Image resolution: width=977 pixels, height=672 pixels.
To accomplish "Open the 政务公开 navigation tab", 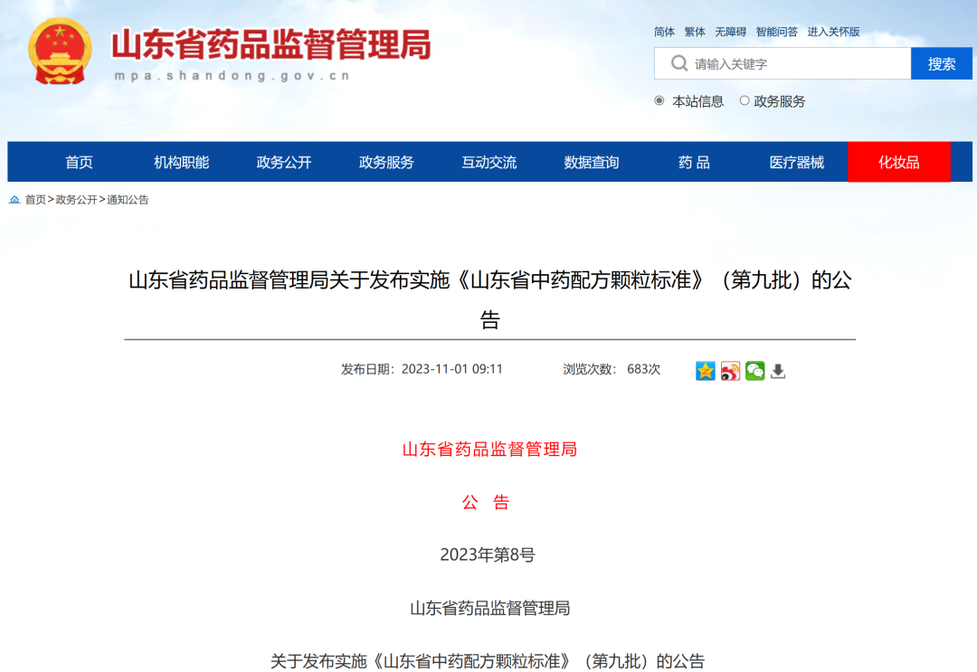I will coord(284,163).
